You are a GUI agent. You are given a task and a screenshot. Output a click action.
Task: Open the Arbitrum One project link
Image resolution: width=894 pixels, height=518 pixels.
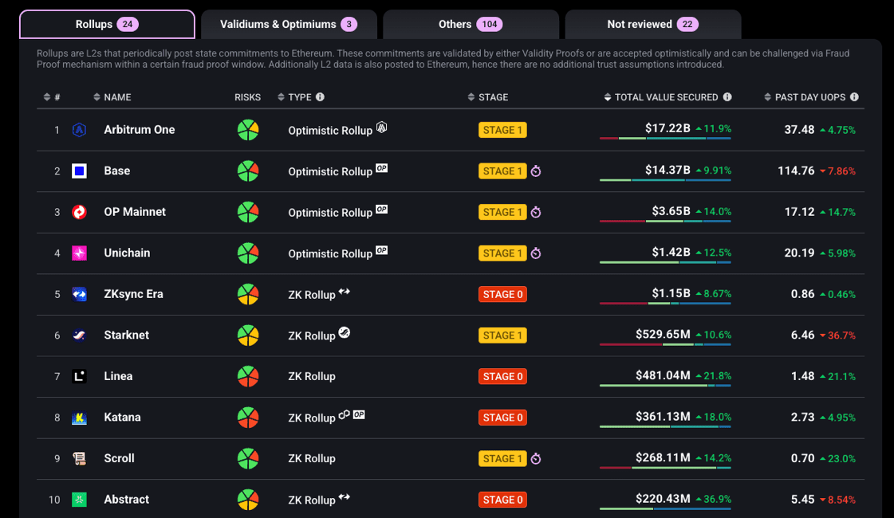click(x=140, y=130)
